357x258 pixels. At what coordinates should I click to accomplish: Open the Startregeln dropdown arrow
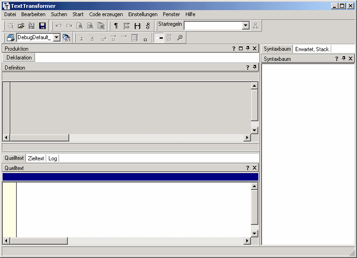tap(245, 25)
